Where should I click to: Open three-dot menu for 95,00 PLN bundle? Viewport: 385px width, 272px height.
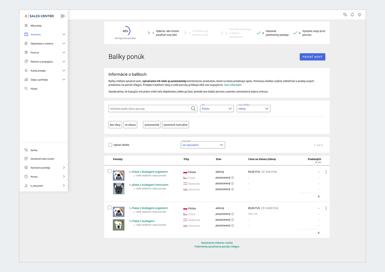(326, 172)
